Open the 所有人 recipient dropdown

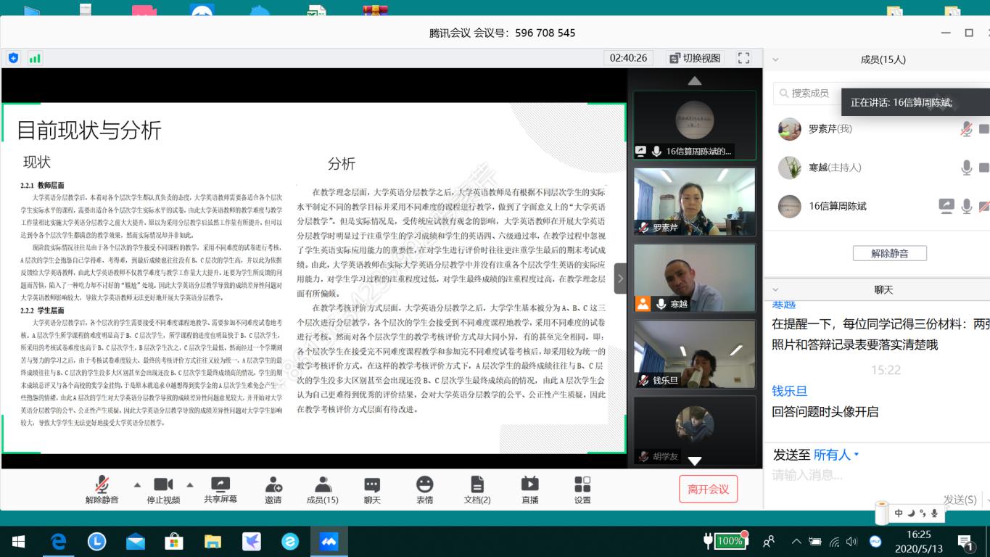click(x=836, y=455)
